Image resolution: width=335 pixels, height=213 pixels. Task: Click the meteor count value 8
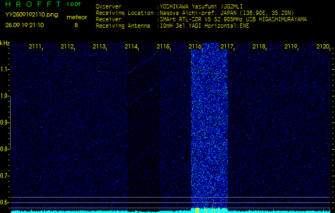point(76,25)
